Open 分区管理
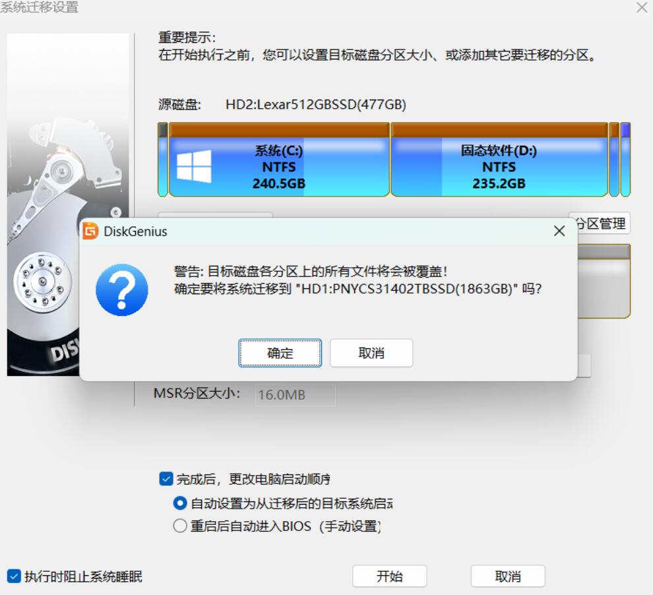653x595 pixels. pos(599,224)
